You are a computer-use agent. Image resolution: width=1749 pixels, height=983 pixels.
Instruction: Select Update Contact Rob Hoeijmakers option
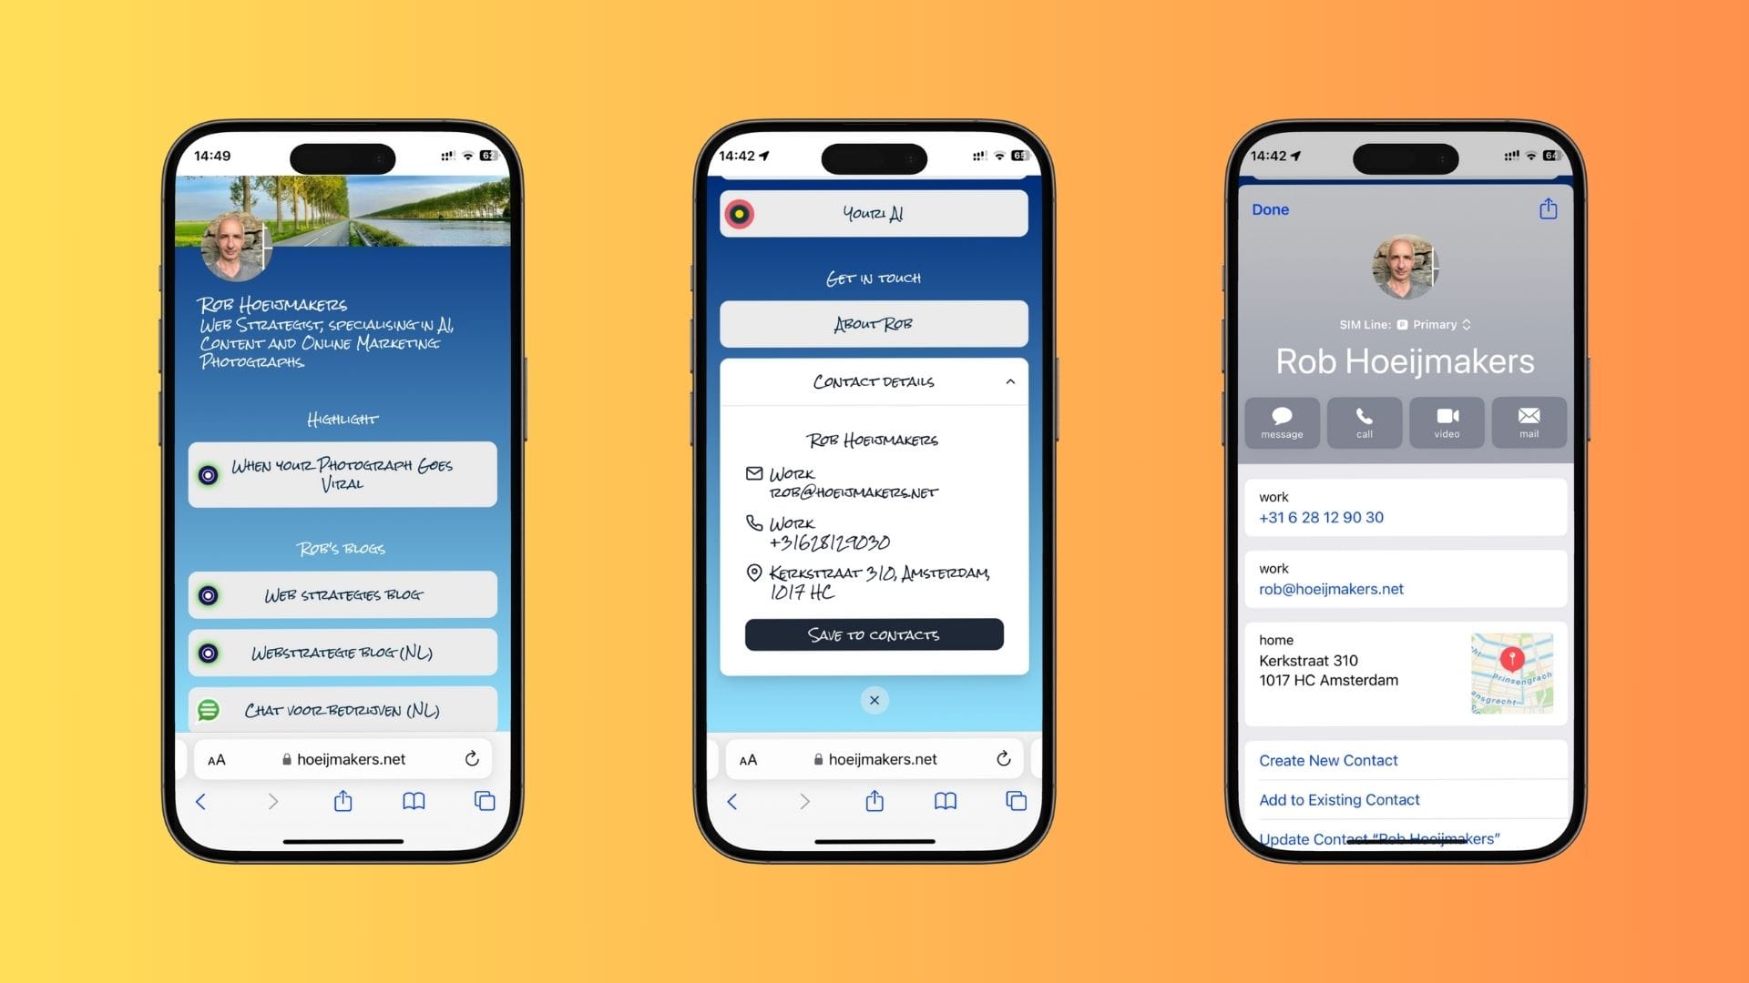(1380, 836)
